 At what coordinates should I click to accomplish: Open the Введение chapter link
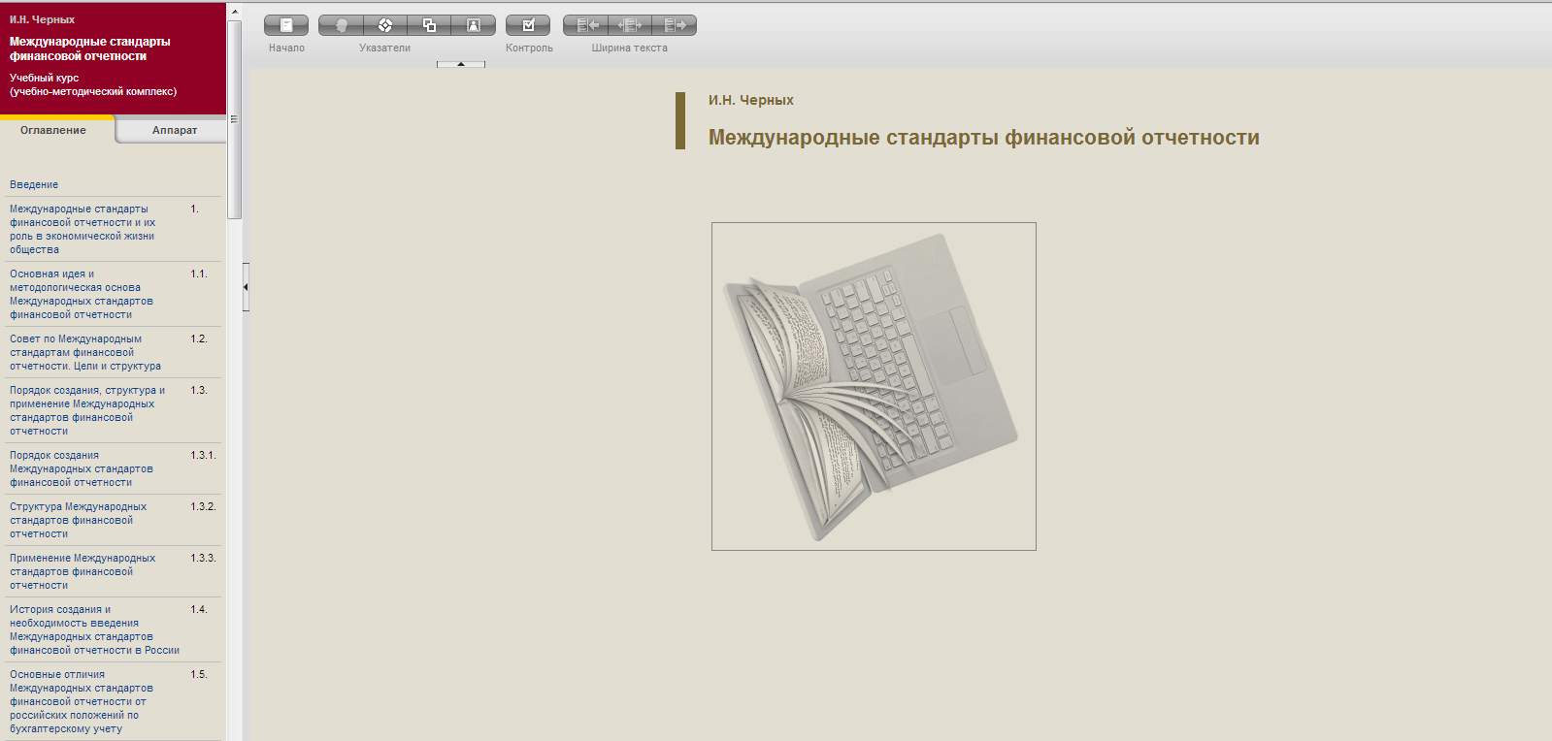coord(34,184)
